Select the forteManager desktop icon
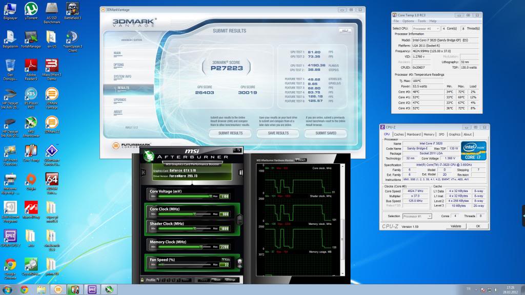The image size is (525, 295). [31, 39]
